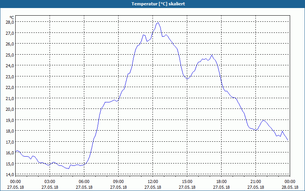Viewport: 305px width, 191px height.
Task: Click the 21:00 time axis label
Action: coord(255,182)
